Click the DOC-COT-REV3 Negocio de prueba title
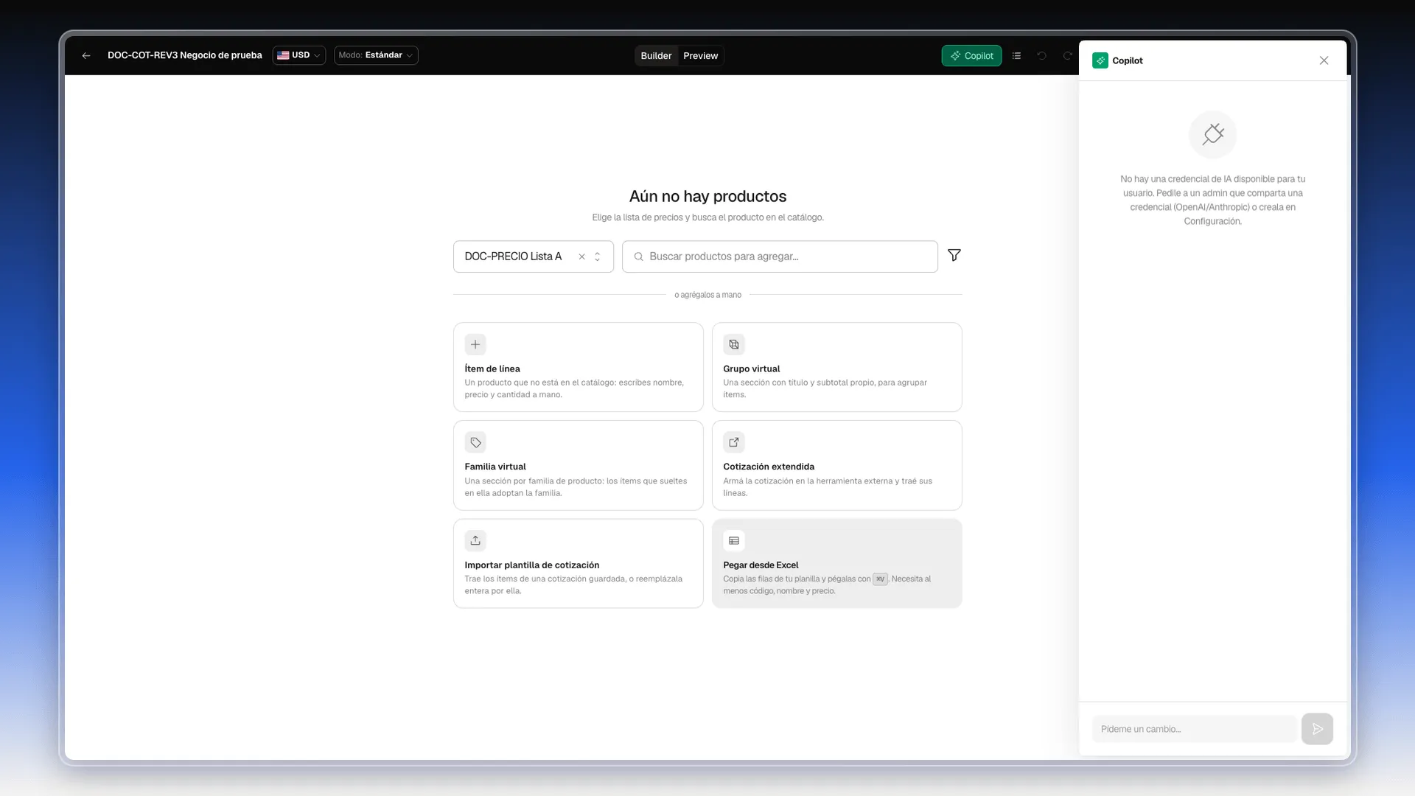1415x796 pixels. [185, 55]
